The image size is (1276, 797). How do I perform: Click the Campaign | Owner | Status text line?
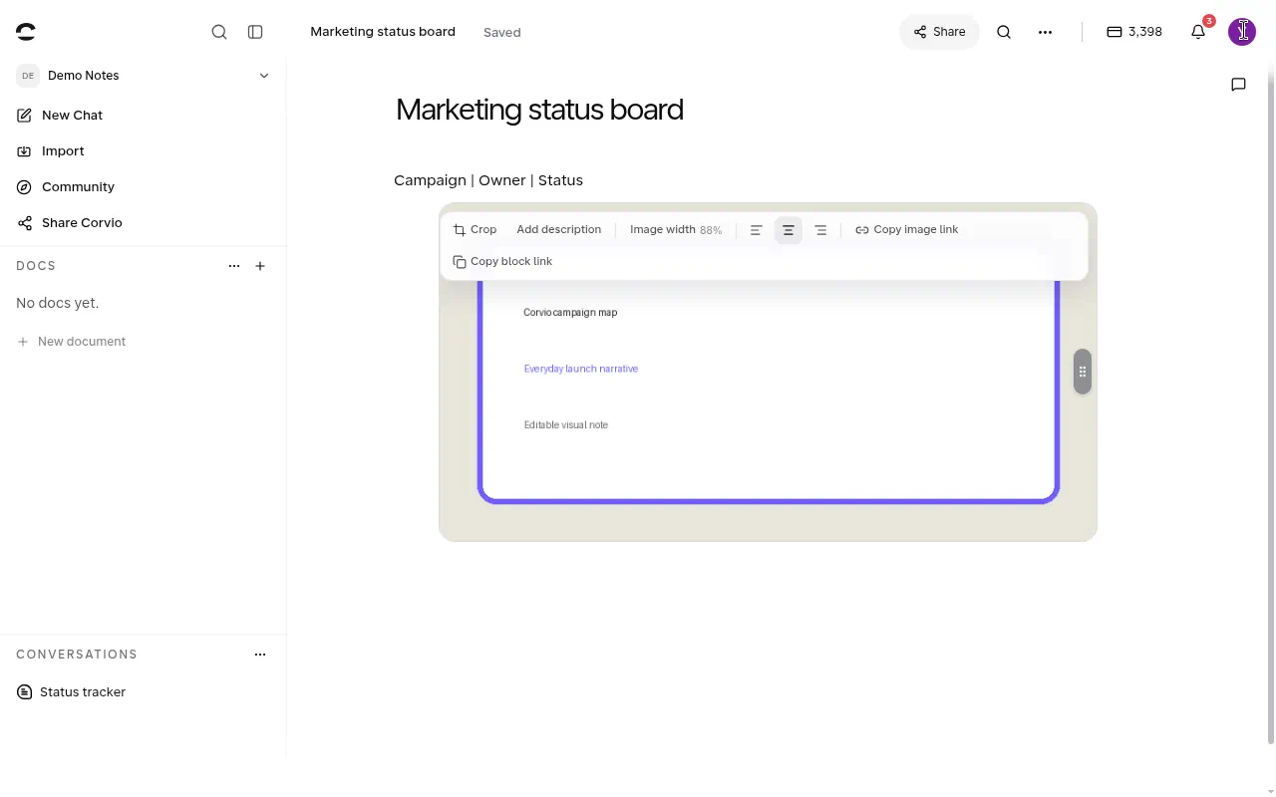(488, 180)
